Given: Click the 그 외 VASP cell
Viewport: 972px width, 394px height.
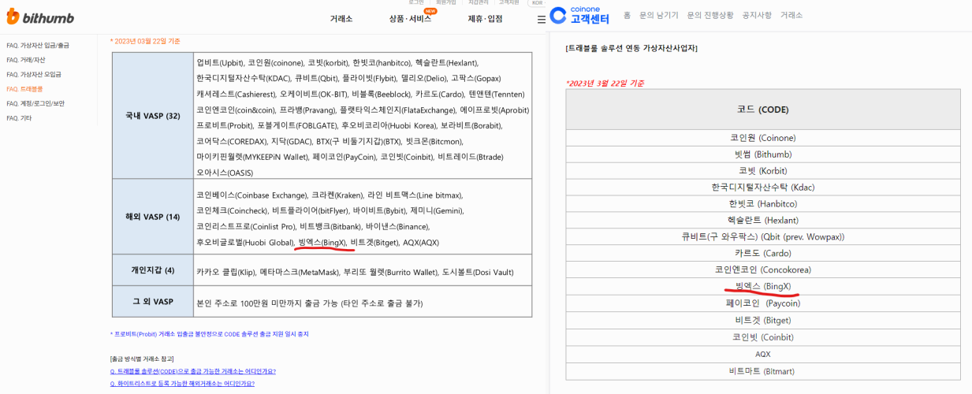Looking at the screenshot, I should pos(152,301).
